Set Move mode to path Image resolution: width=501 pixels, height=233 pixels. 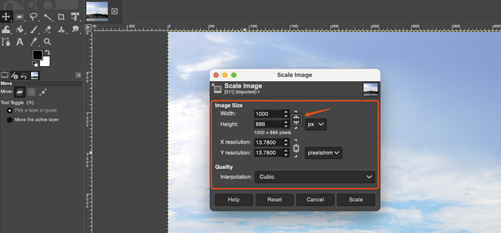tap(43, 92)
